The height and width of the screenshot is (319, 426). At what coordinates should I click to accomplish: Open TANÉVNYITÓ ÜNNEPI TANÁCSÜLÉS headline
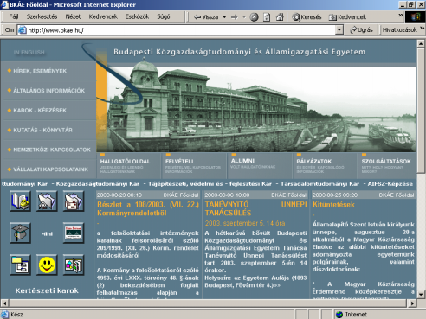pyautogui.click(x=255, y=208)
